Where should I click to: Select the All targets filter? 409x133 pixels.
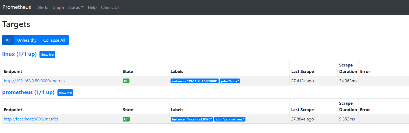(x=8, y=40)
